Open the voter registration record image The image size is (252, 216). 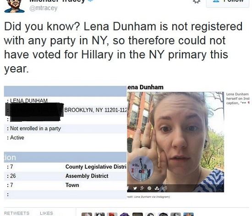tap(65, 142)
